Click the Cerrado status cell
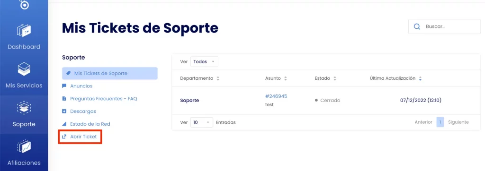The image size is (485, 171). (x=327, y=101)
